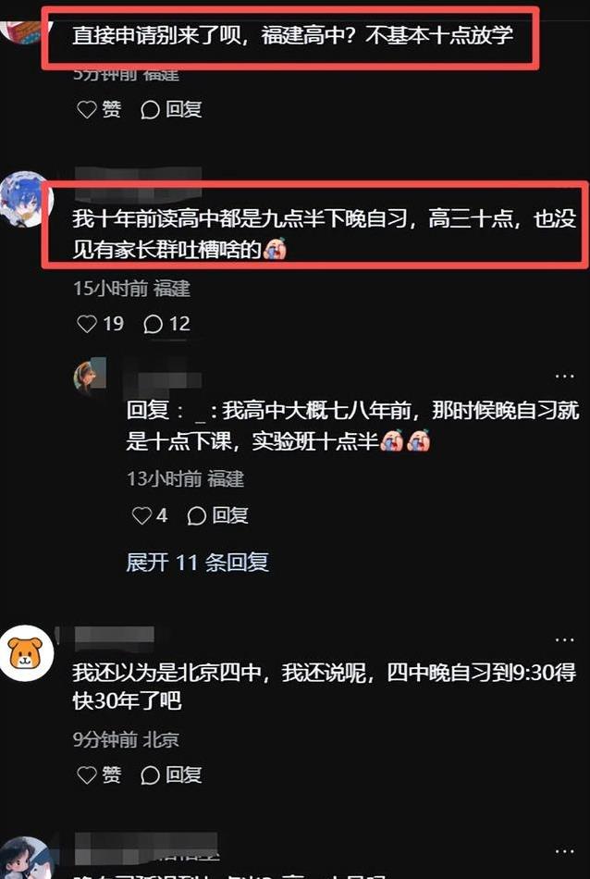Viewport: 590px width, 879px height.
Task: Expand 展开 11 条回复 link
Action: click(197, 562)
